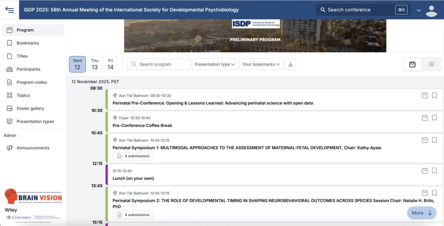Open the Pre-Conference Coffee Break entry

142,126
